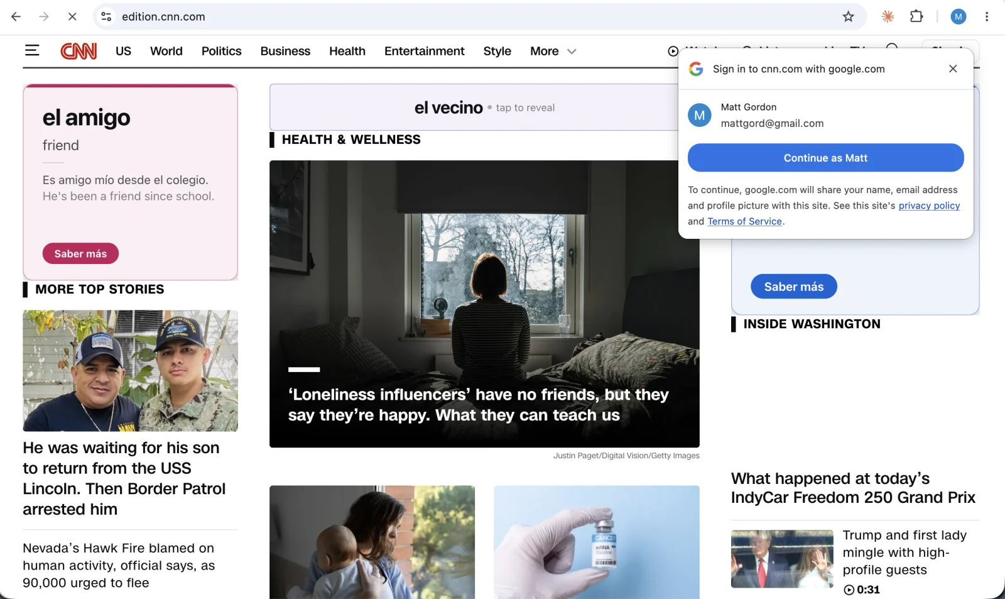Image resolution: width=1005 pixels, height=599 pixels.
Task: Open the World section
Action: 166,51
